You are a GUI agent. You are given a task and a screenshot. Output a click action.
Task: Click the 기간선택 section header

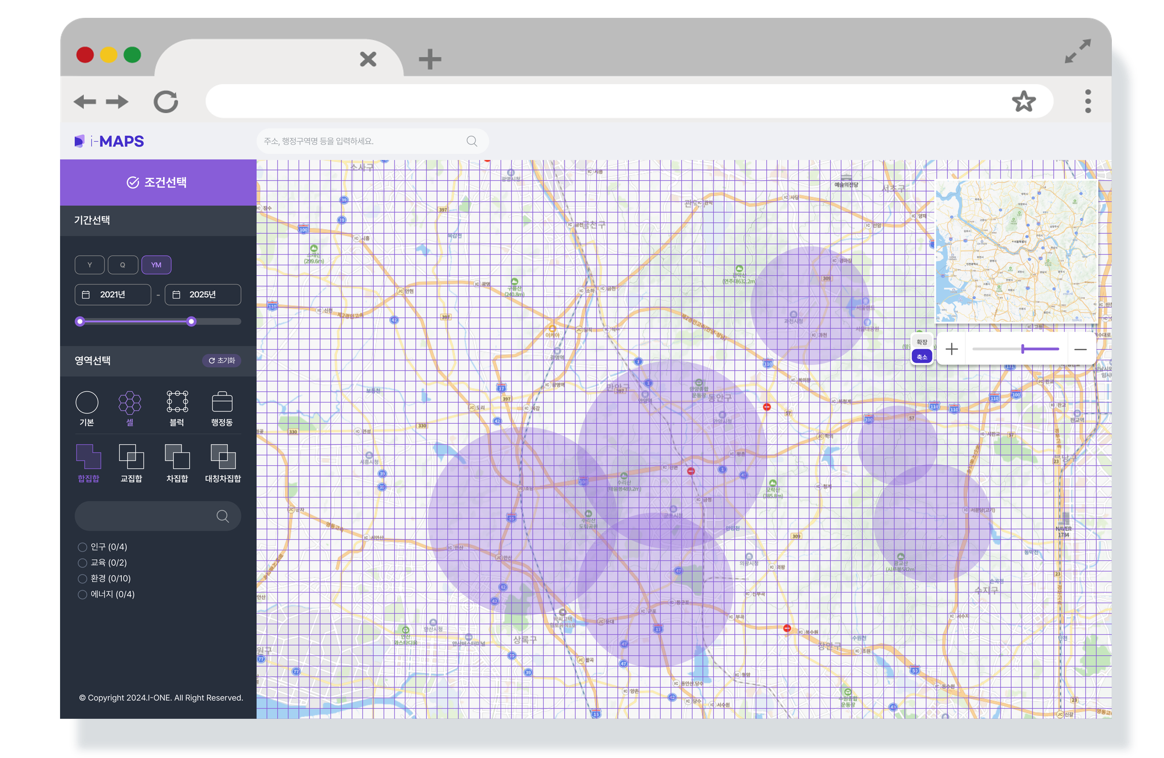click(x=158, y=220)
